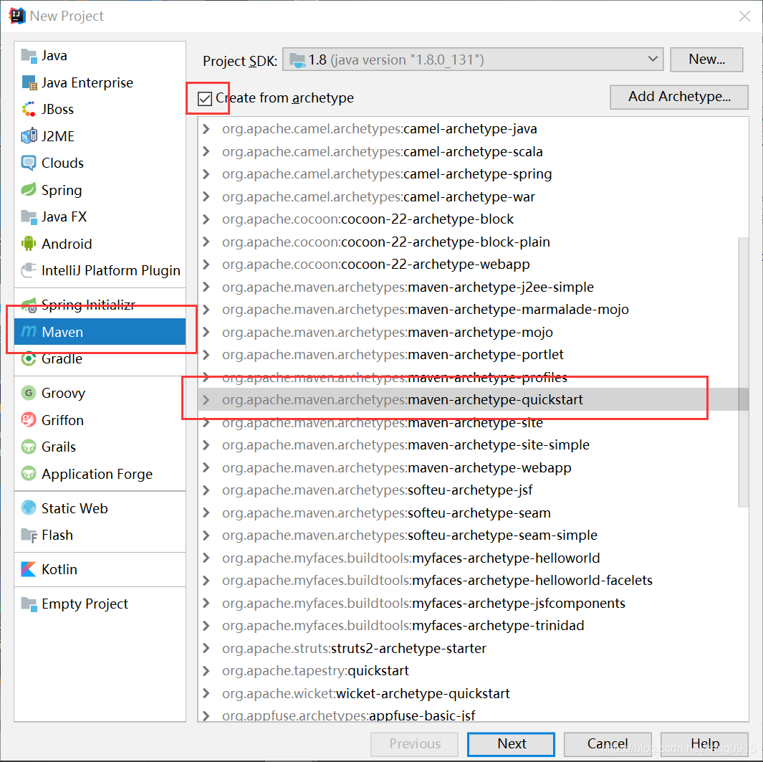Viewport: 763px width, 762px height.
Task: Select org.apache.tapestry:quickstart row
Action: [473, 671]
